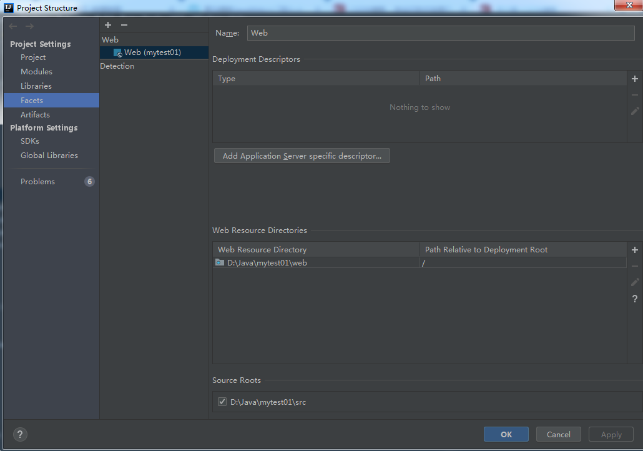643x451 pixels.
Task: Edit deployment descriptor with pencil icon
Action: tap(635, 111)
